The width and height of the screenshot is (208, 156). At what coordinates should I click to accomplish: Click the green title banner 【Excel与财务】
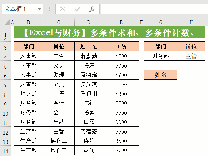pos(110,32)
